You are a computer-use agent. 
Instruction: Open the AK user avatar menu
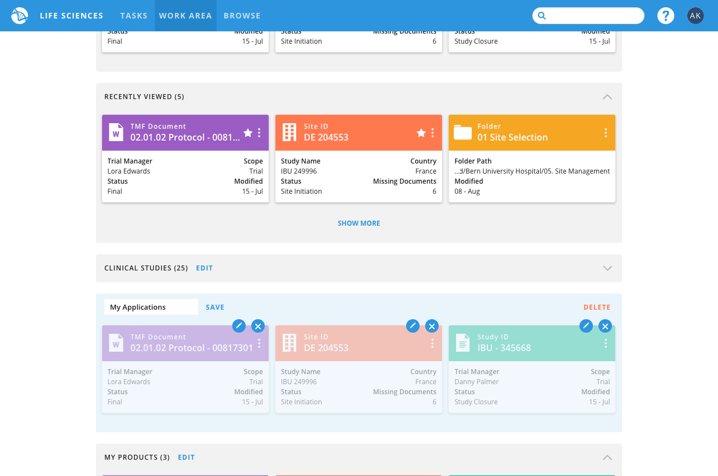[696, 16]
